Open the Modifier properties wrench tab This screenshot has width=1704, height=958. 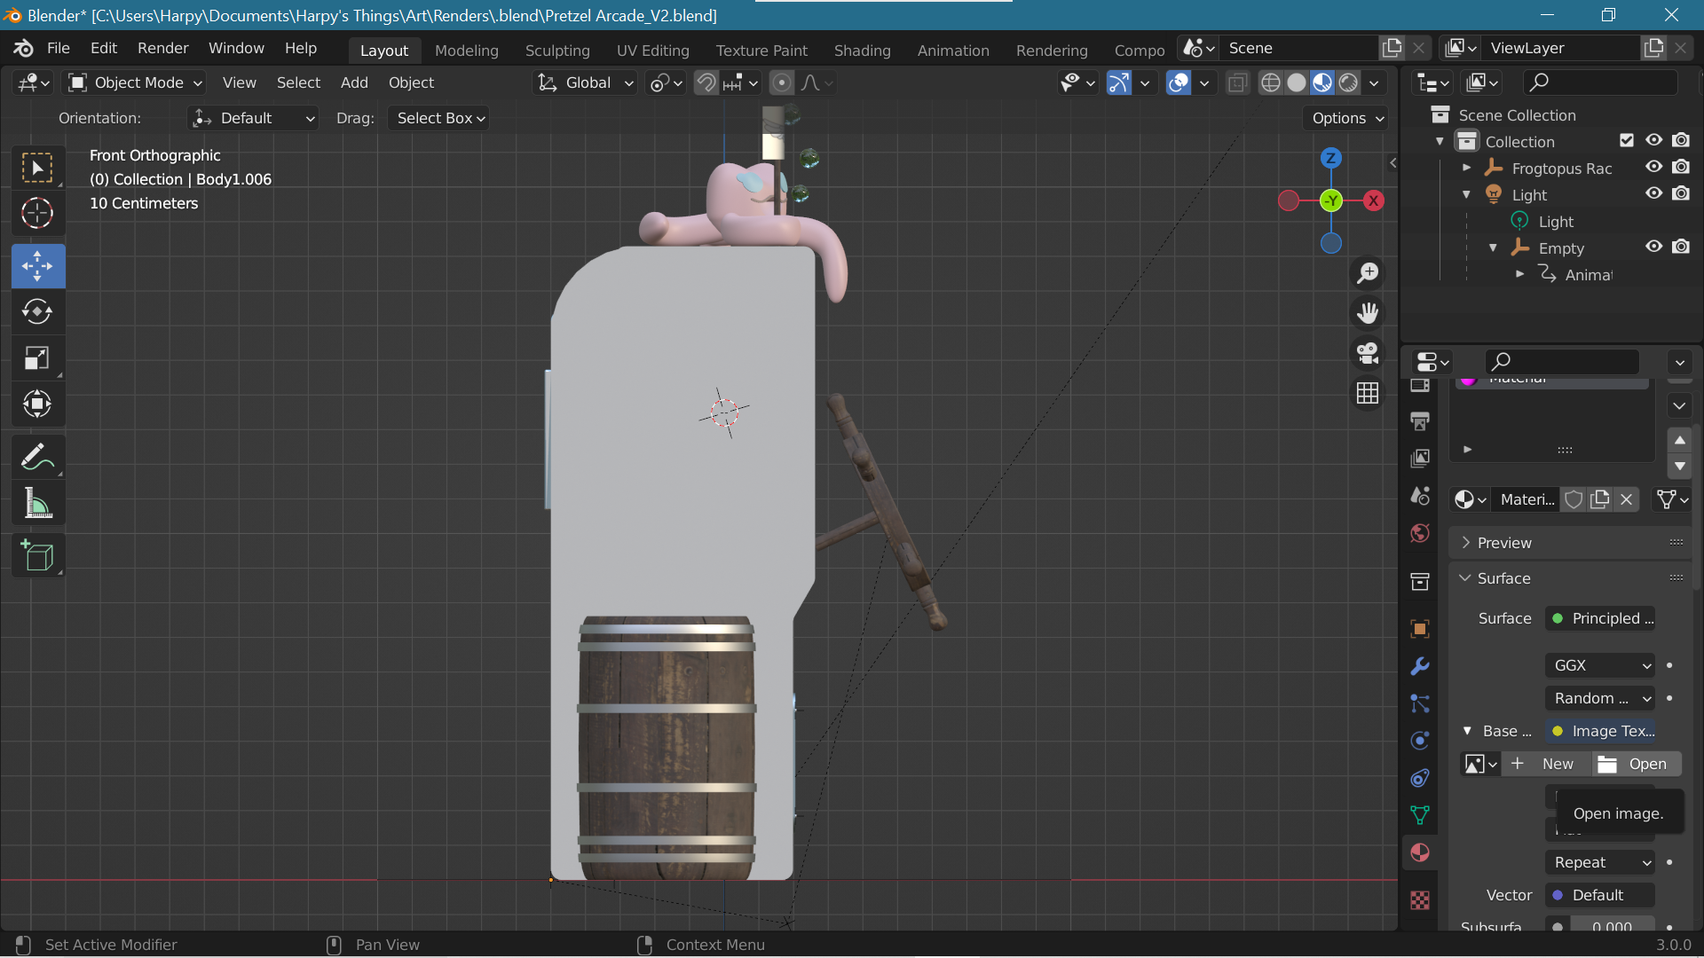click(x=1420, y=666)
